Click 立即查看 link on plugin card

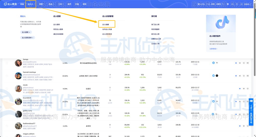tap(213, 49)
